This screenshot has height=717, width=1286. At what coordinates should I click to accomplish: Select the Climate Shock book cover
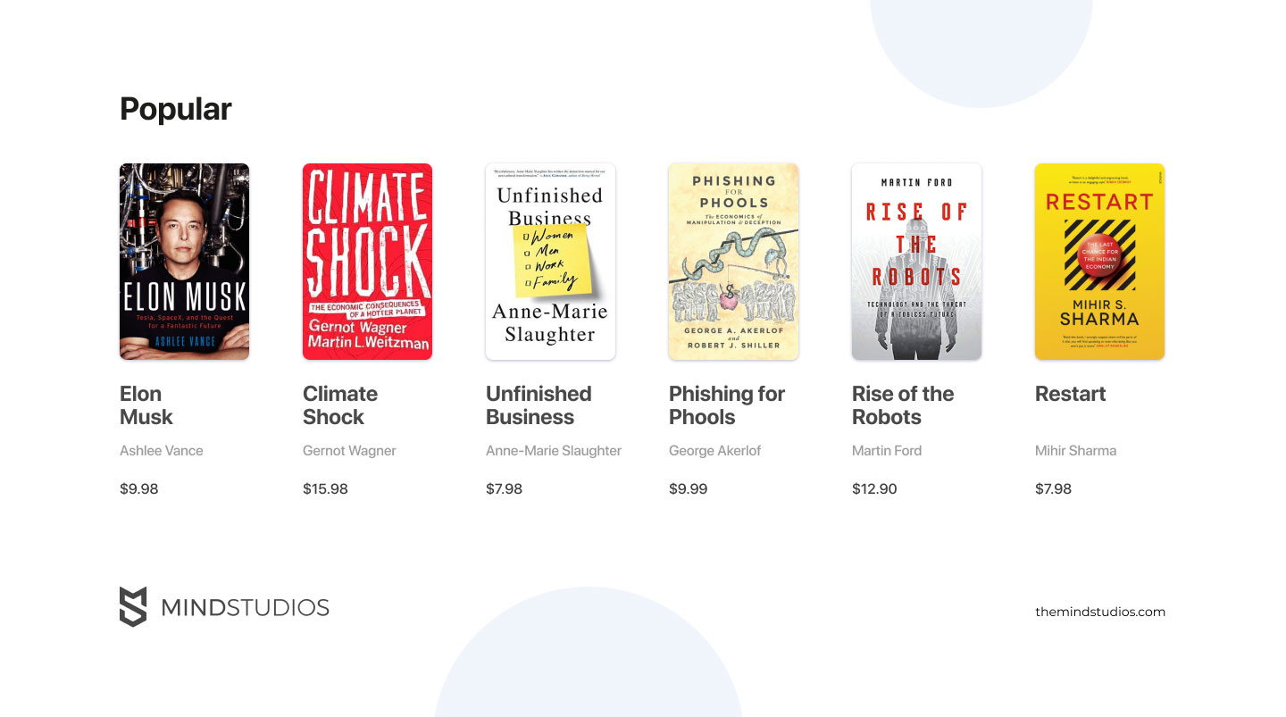(367, 262)
